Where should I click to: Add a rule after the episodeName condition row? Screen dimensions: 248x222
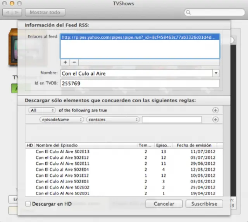tap(215, 120)
